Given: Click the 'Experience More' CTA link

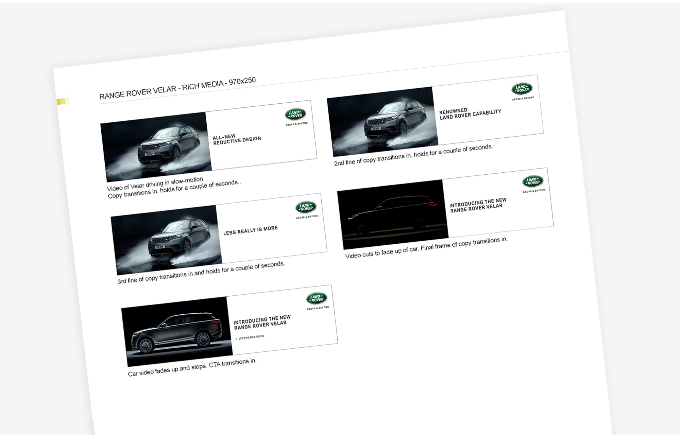Looking at the screenshot, I should pos(250,337).
